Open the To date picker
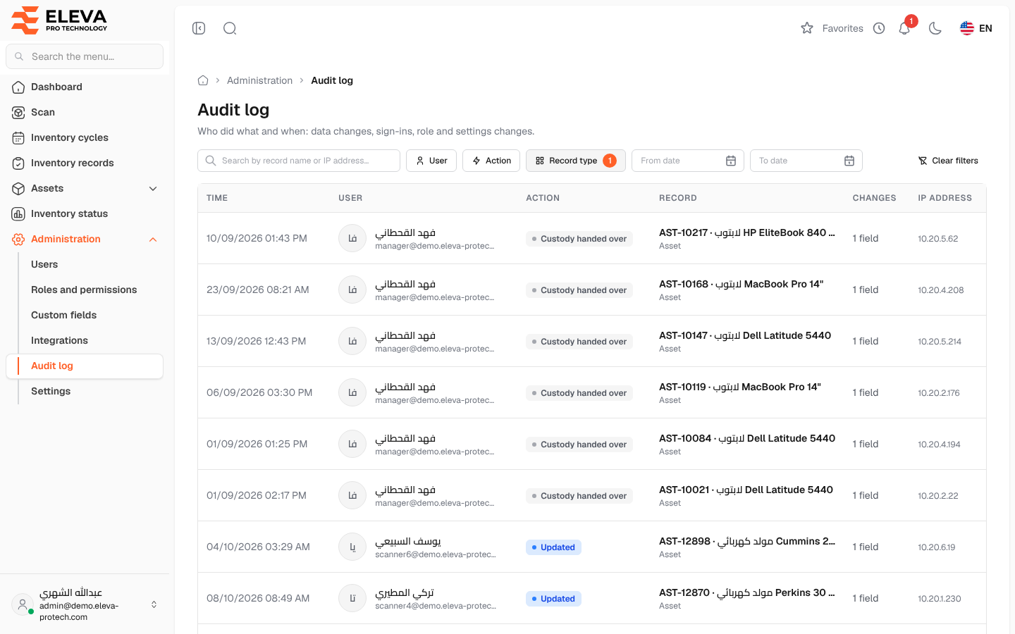 coord(806,161)
